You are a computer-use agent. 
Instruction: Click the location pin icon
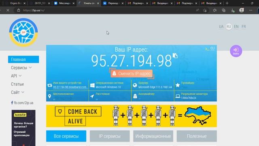[x=49, y=96]
